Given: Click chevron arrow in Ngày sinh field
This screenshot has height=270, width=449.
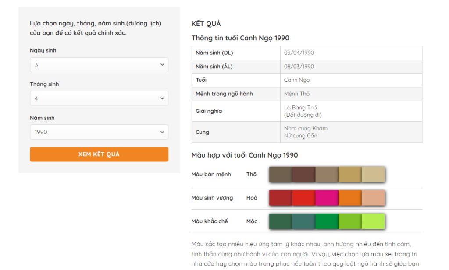Looking at the screenshot, I should click(162, 65).
